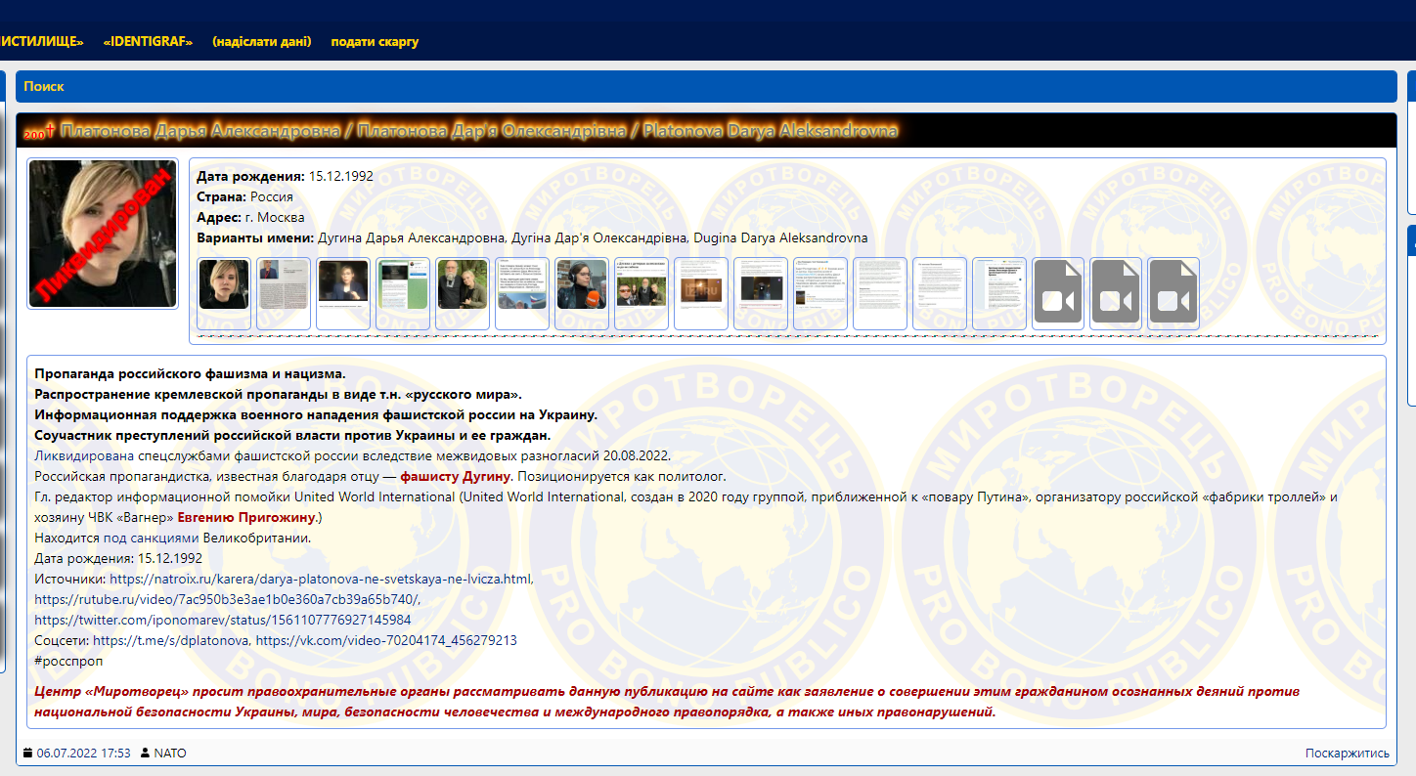Image resolution: width=1416 pixels, height=776 pixels.
Task: Open the eleventh thumbnail in the gallery
Action: click(x=820, y=293)
